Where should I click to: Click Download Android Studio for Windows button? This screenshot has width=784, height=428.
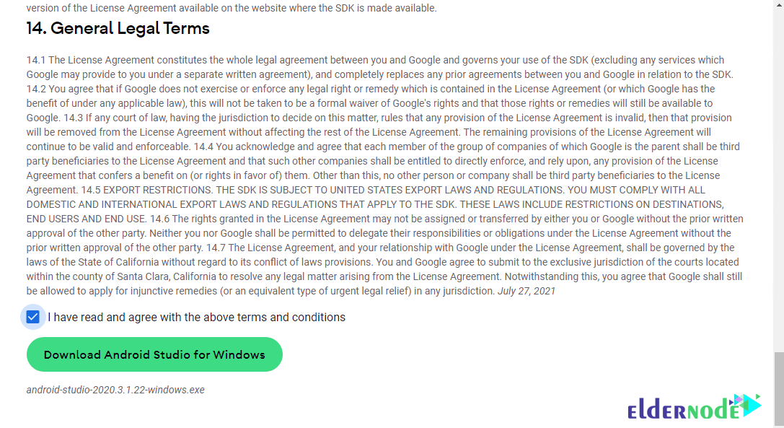[154, 354]
